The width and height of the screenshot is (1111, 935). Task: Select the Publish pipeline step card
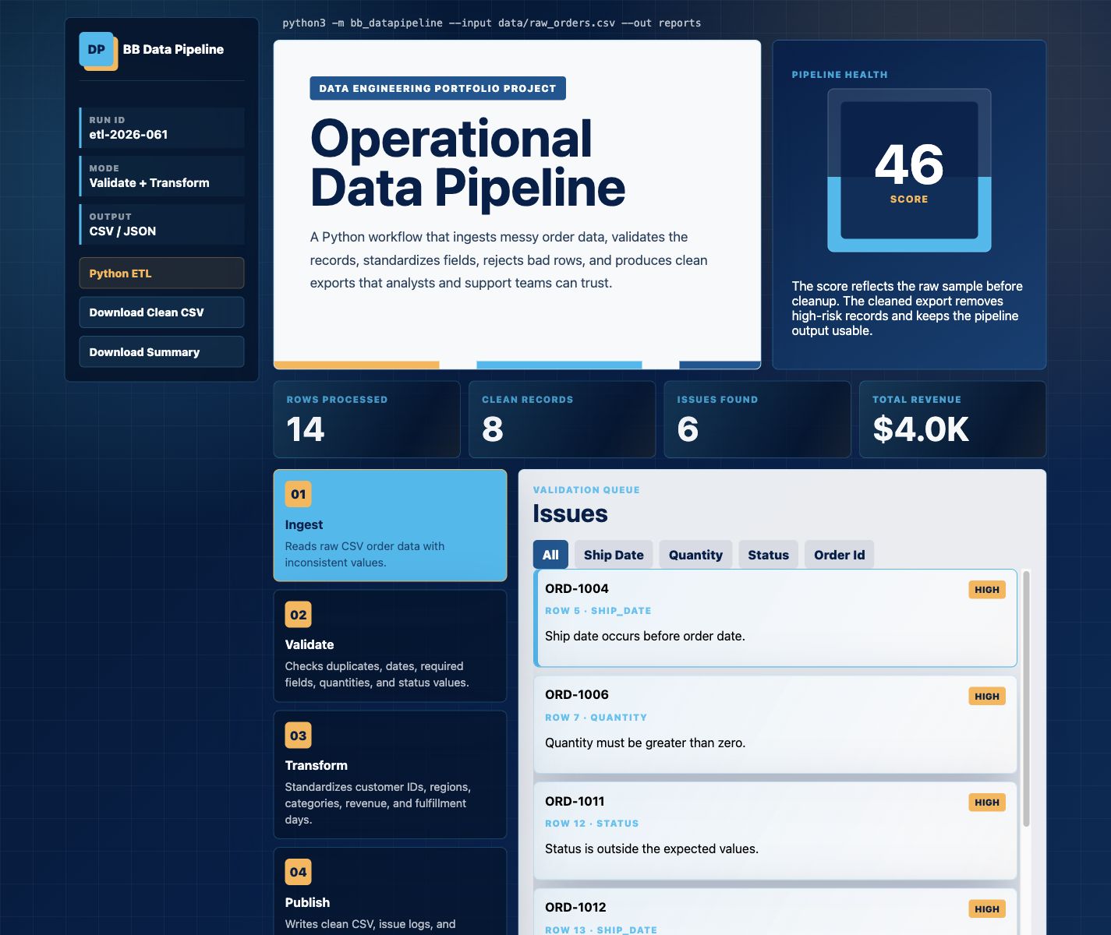(390, 891)
